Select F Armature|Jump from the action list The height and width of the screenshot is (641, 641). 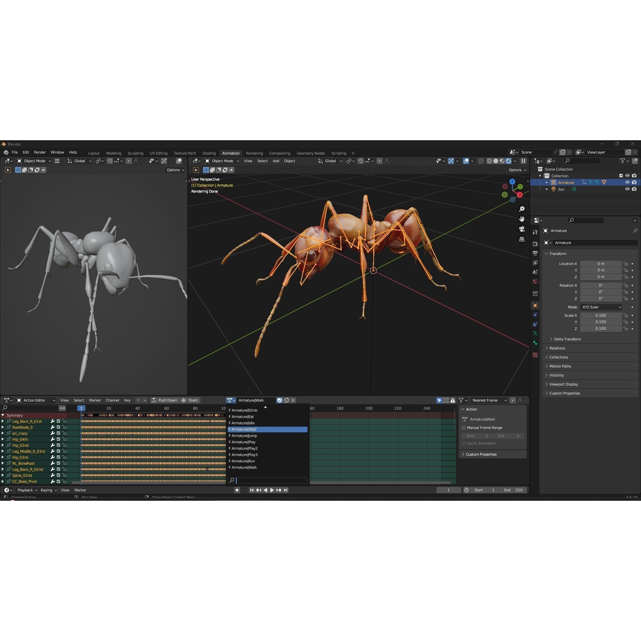(x=243, y=436)
